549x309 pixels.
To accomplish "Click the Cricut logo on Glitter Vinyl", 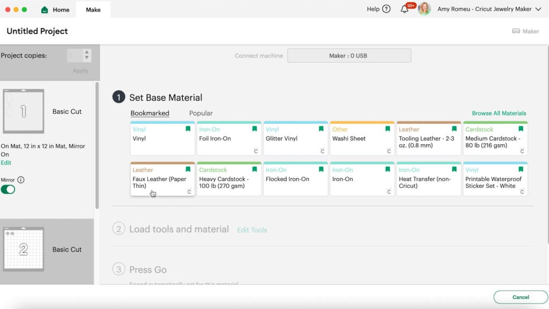I will (x=322, y=151).
